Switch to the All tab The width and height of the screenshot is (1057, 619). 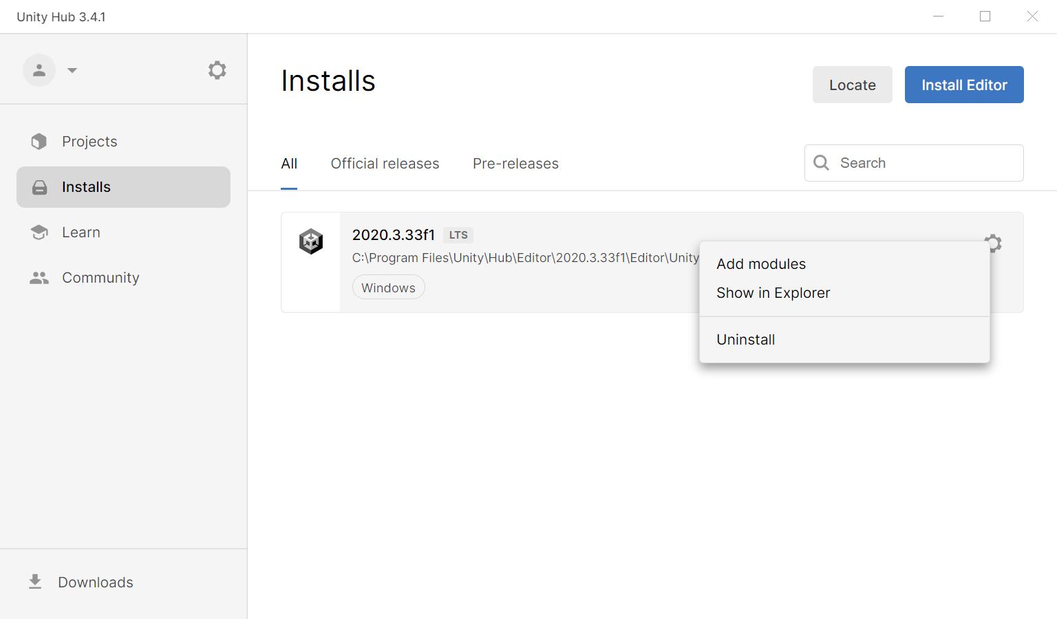pos(289,164)
